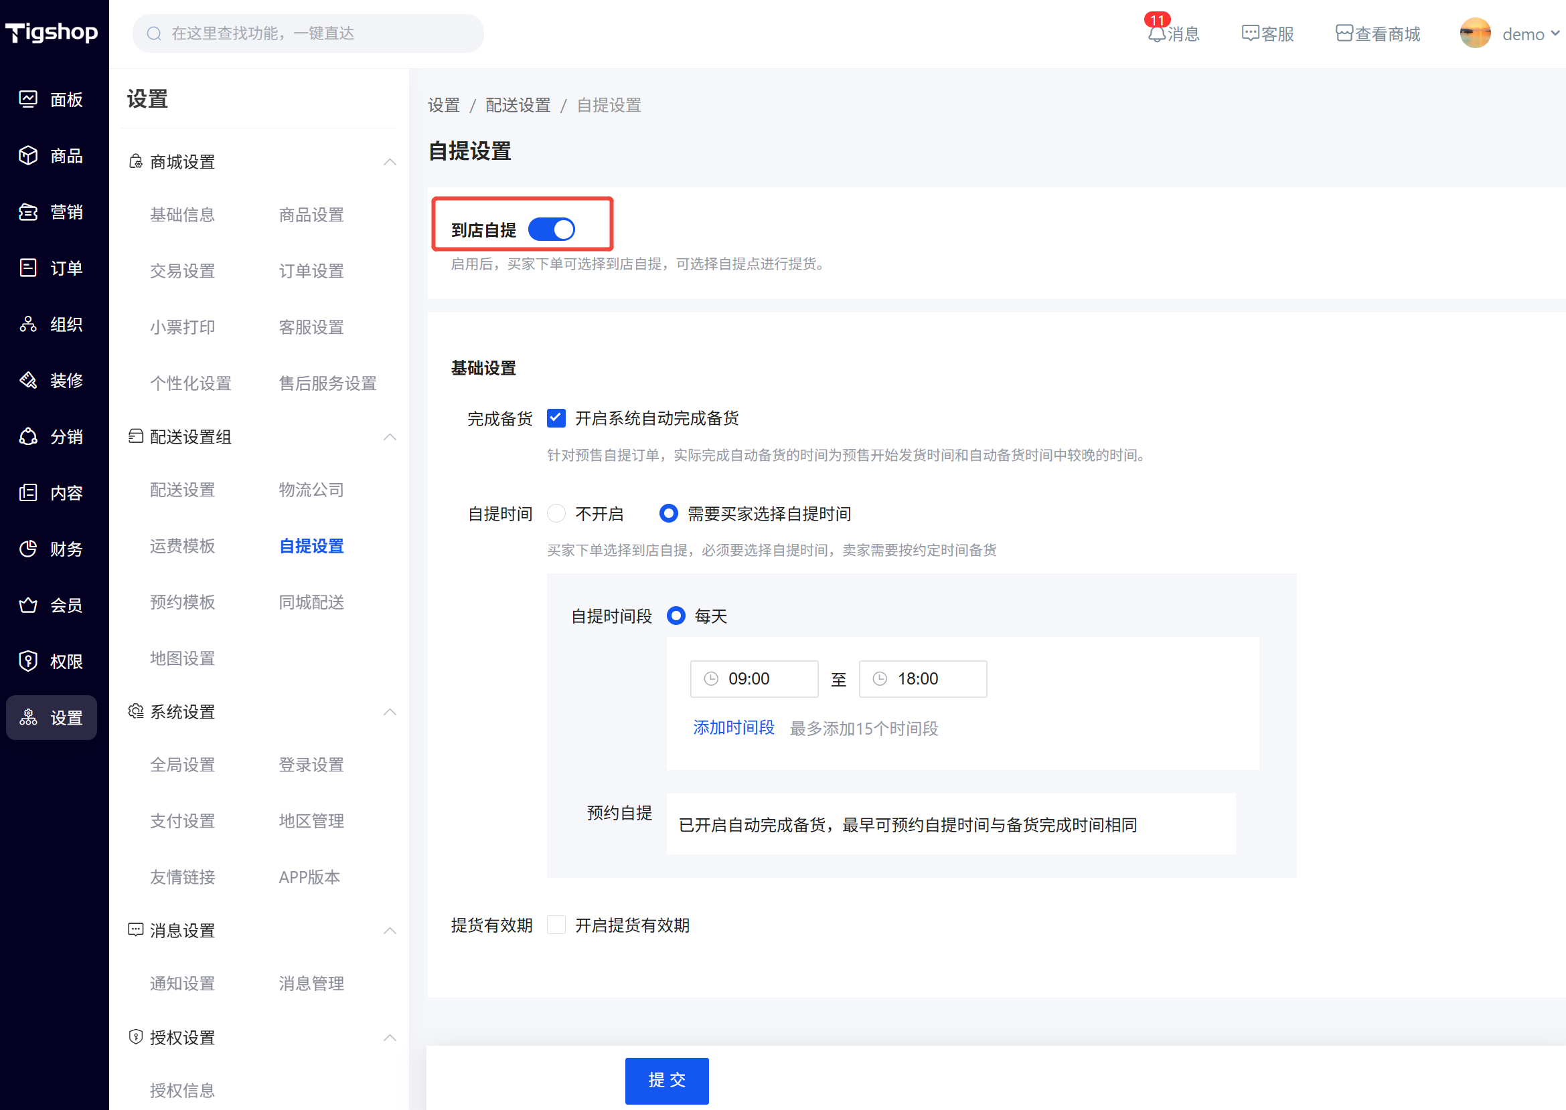Click the 消息 notification bell
This screenshot has height=1110, width=1566.
point(1173,33)
